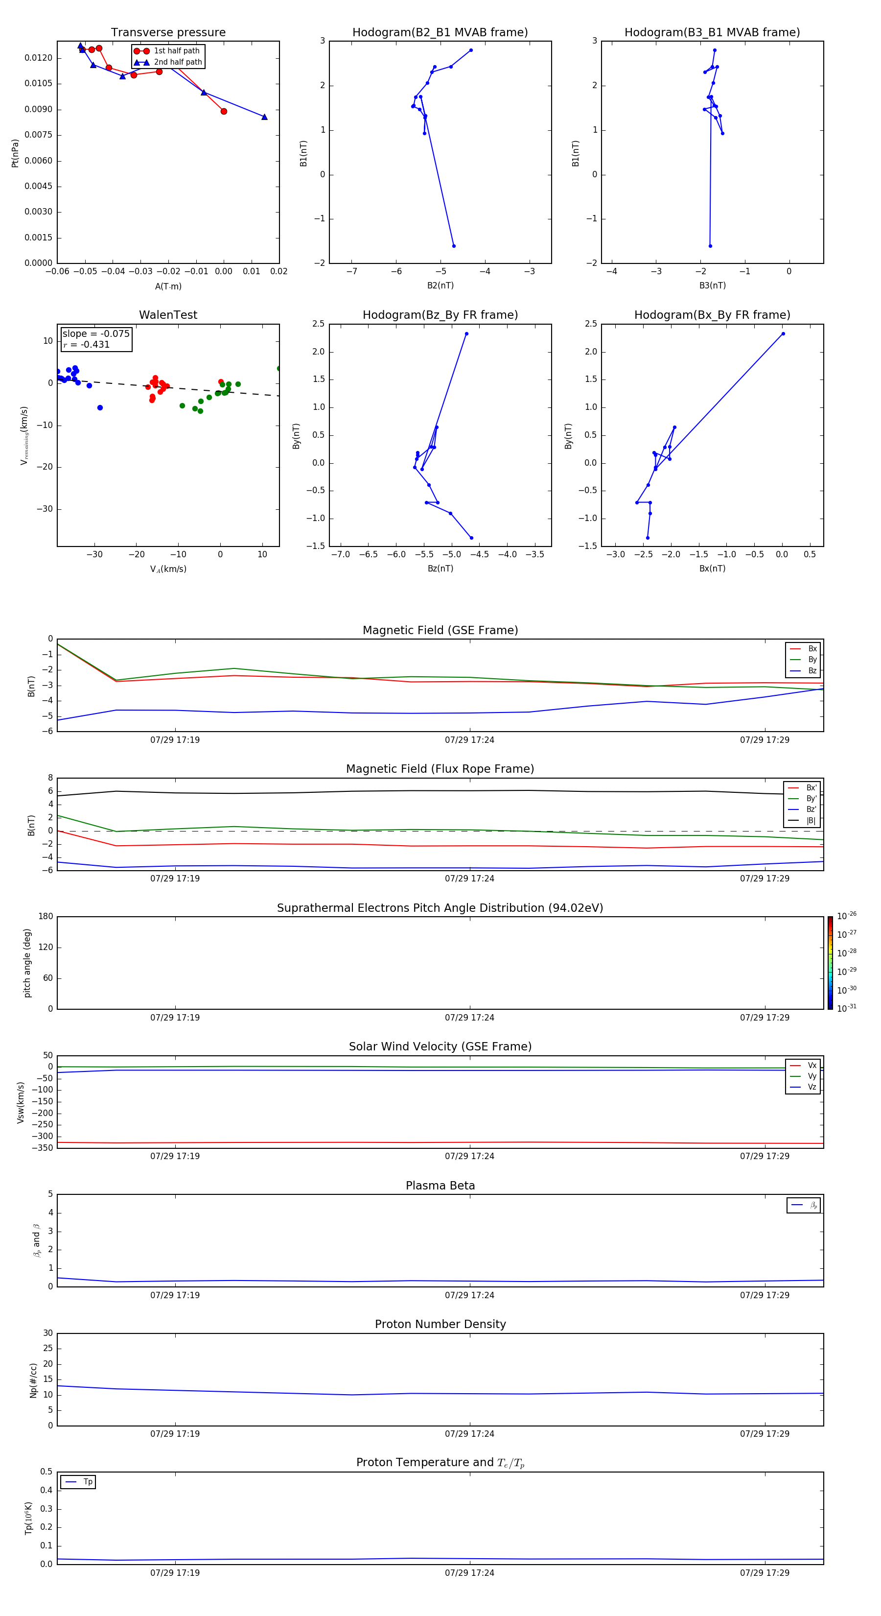Screen dimensions: 881x1616
Task: Click the 'Vsw(km/s)' axis label
Action: tap(21, 1102)
